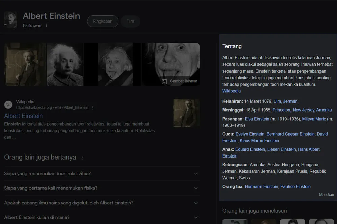
Task: Expand 'Siapa yang pertama kali menemukan fisika?'
Action: (x=101, y=188)
